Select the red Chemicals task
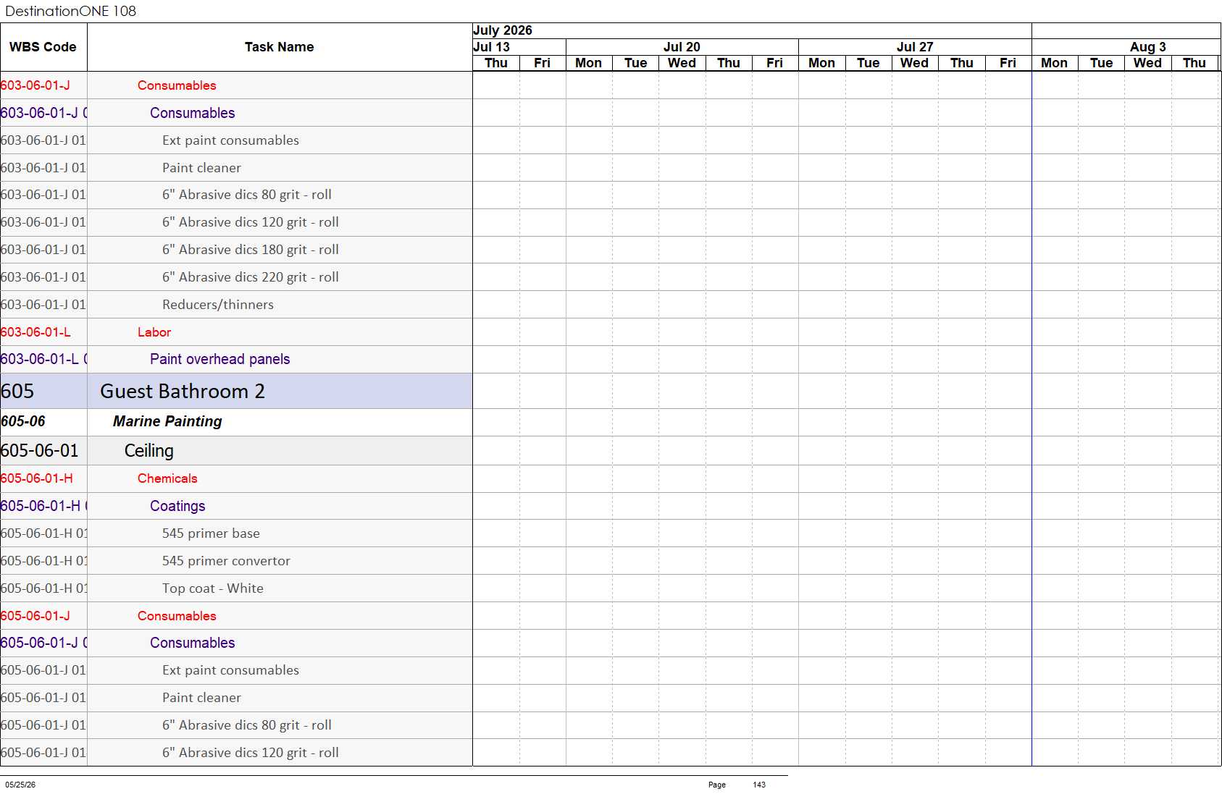This screenshot has height=794, width=1222. 167,478
